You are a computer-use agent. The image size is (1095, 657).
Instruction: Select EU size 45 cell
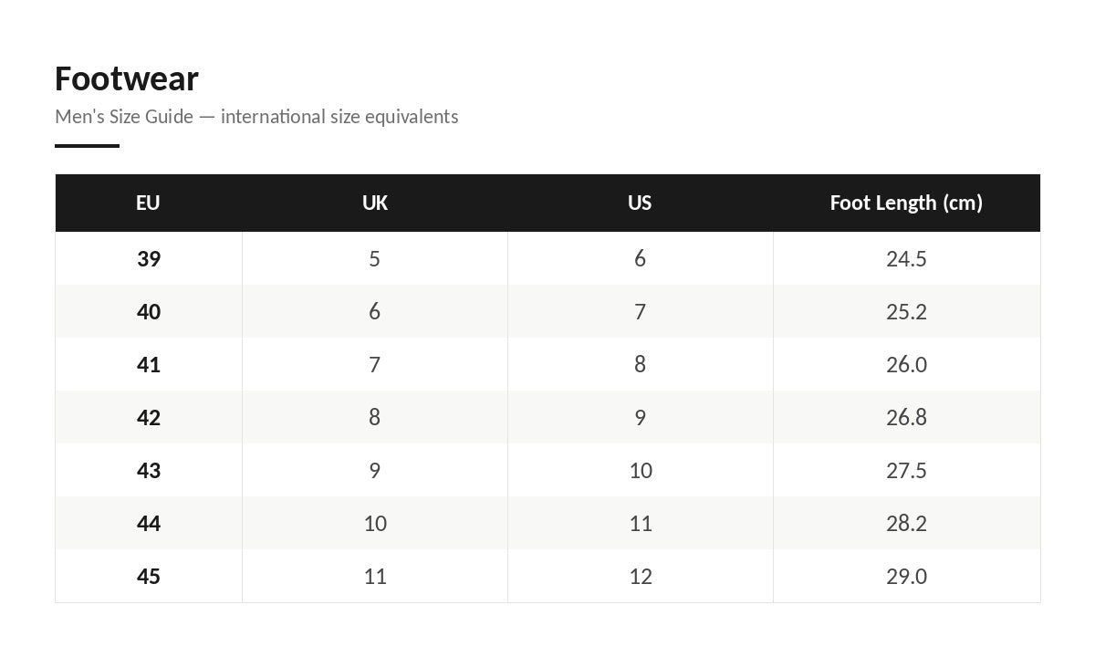(149, 576)
